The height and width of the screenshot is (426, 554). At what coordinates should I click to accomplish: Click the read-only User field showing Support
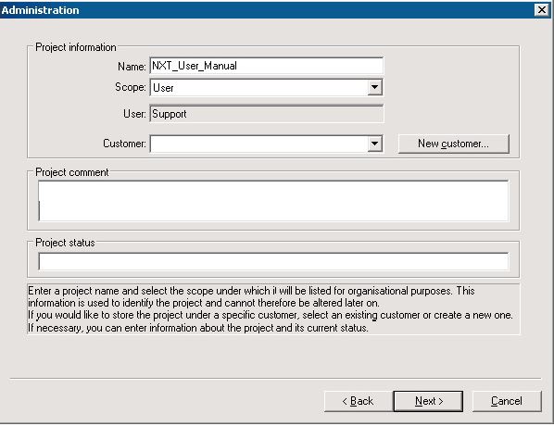[x=267, y=114]
